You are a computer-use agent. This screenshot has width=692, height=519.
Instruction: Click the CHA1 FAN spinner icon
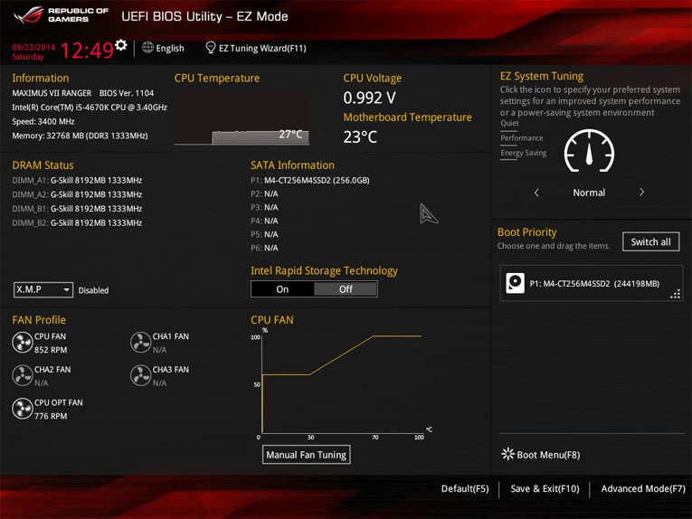141,343
